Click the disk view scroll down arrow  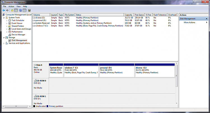point(176,103)
